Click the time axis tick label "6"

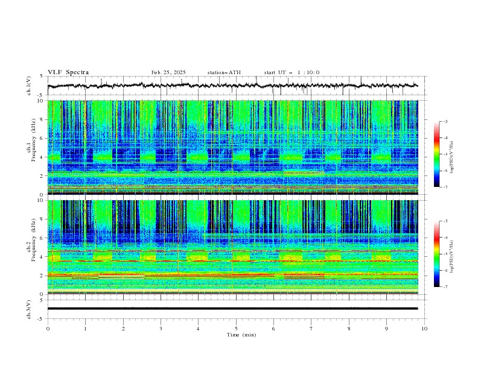[x=274, y=329]
